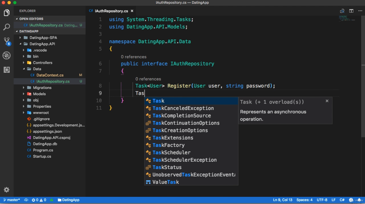Open DatingApp.API.csproj file

[50, 138]
